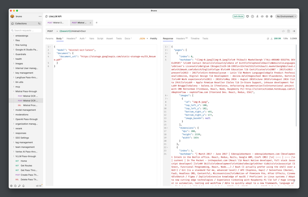Image resolution: width=308 pixels, height=197 pixels.
Task: Click the 200 OK status text
Action: pos(277,38)
